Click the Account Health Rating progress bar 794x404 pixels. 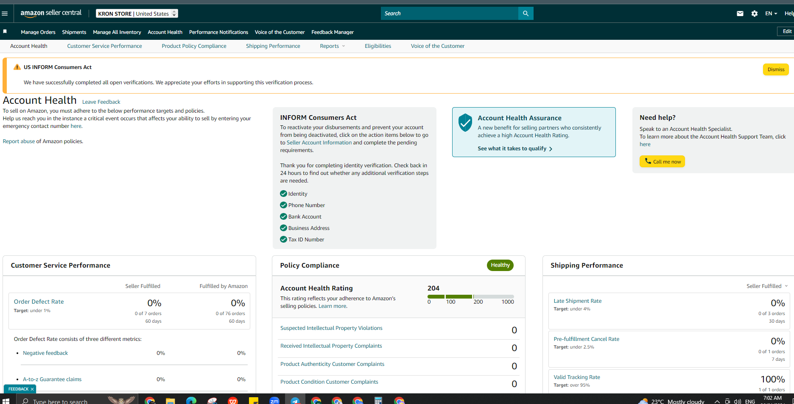click(x=471, y=296)
